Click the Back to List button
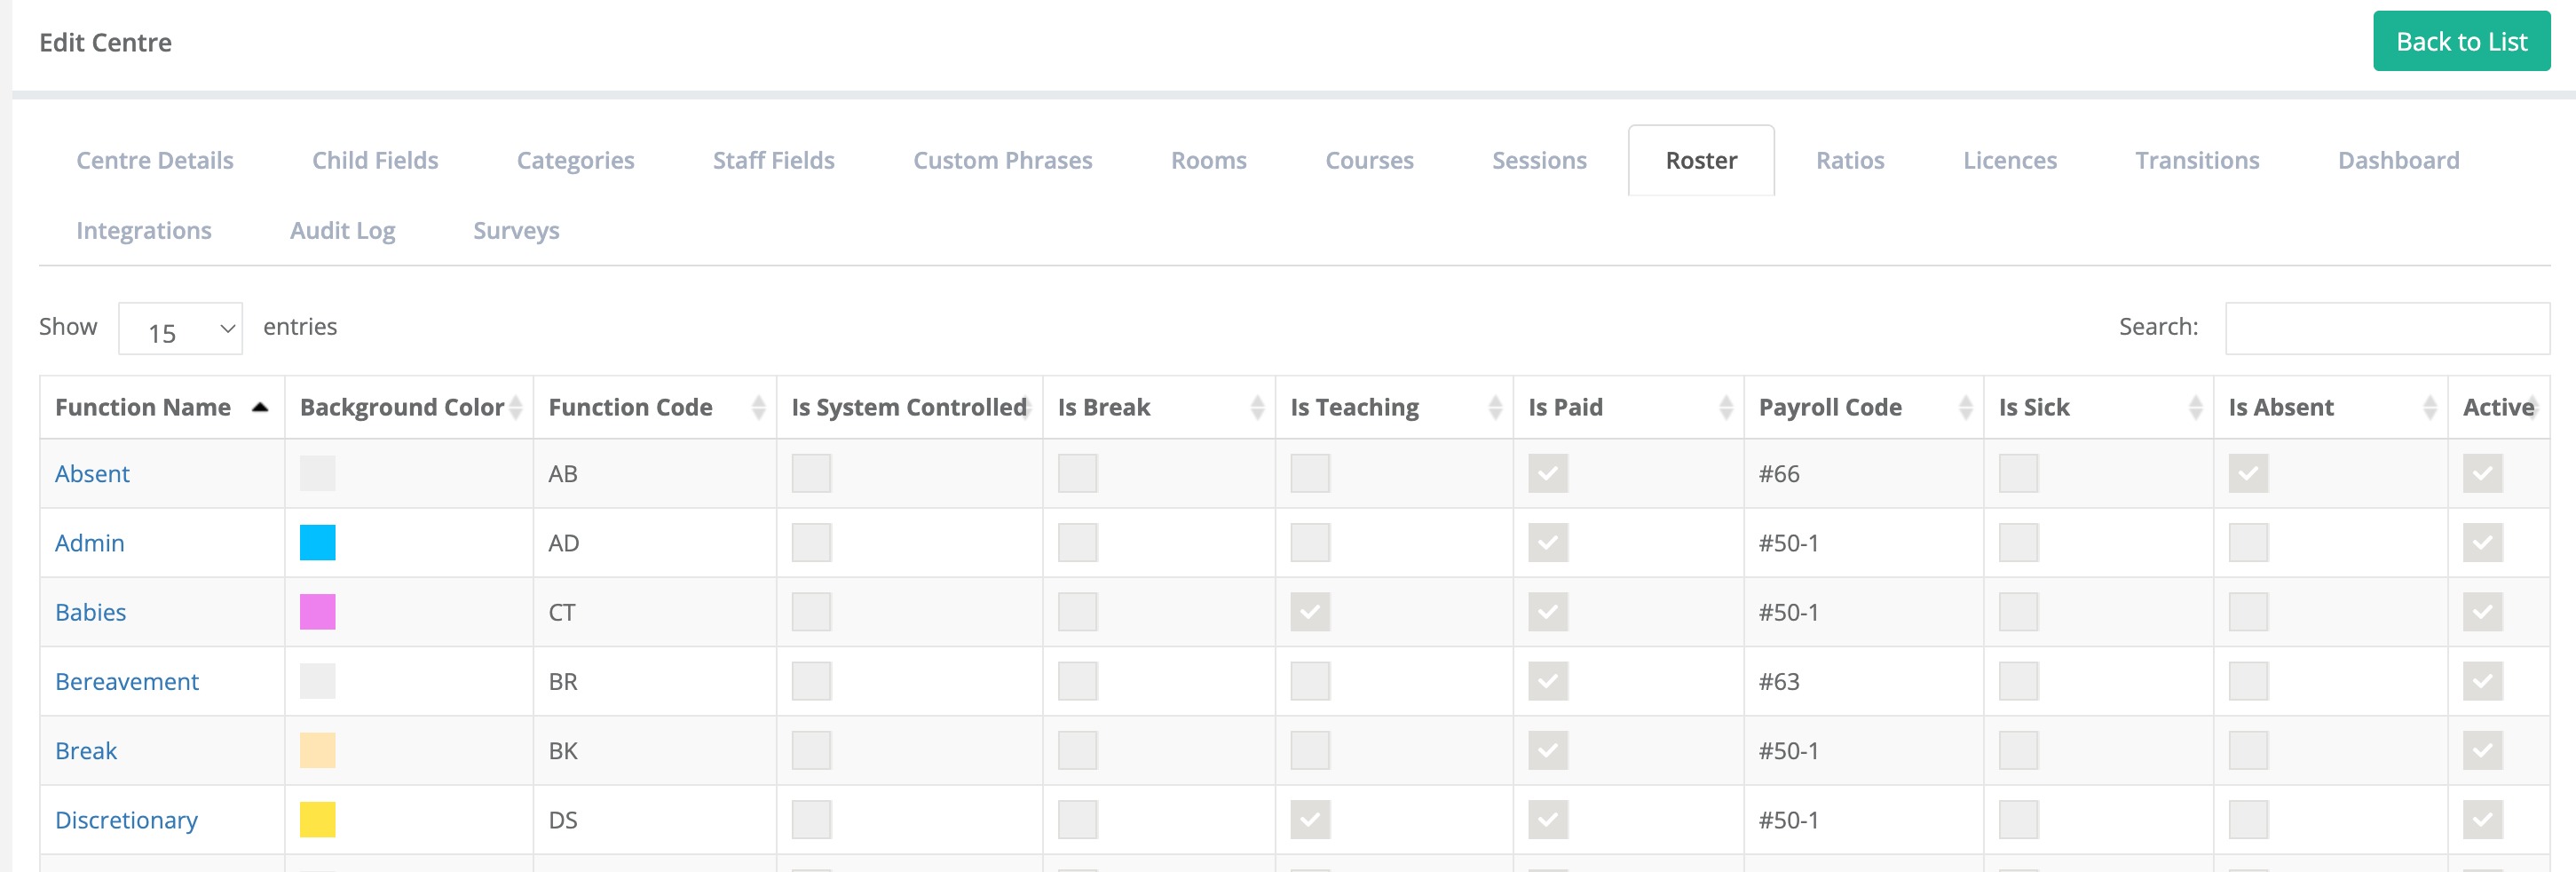 [2461, 41]
